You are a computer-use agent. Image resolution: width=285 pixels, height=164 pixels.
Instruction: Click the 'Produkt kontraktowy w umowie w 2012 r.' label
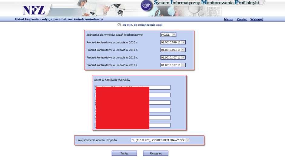[x=112, y=57]
